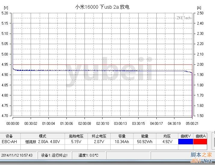Viewport: 215px width, 165px height.
Task: Click the 终止电压 column header
Action: point(99,136)
